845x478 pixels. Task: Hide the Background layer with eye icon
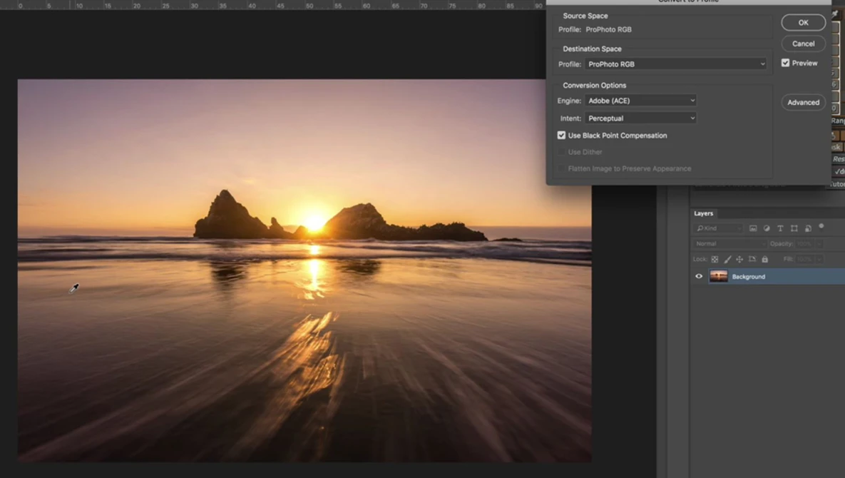point(699,276)
